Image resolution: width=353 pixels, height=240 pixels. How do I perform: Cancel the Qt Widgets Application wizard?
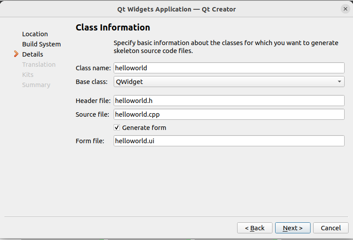[x=331, y=228]
